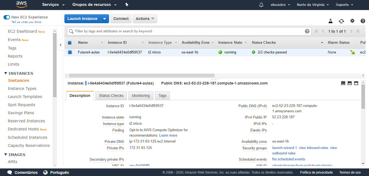Image resolution: width=369 pixels, height=176 pixels.
Task: Open the launch-wizard-1 security group link
Action: tap(285, 148)
